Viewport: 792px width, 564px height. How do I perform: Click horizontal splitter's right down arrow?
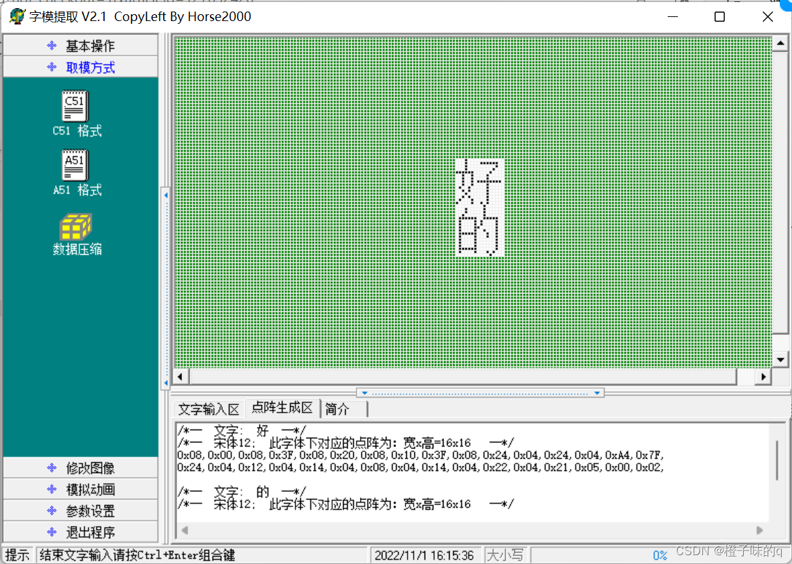coord(597,393)
